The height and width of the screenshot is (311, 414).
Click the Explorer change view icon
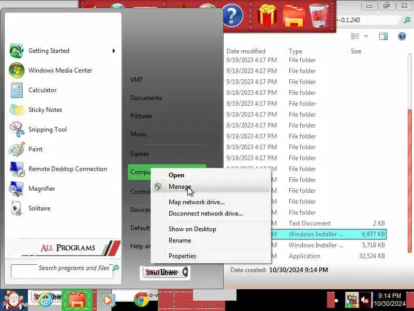pos(354,36)
